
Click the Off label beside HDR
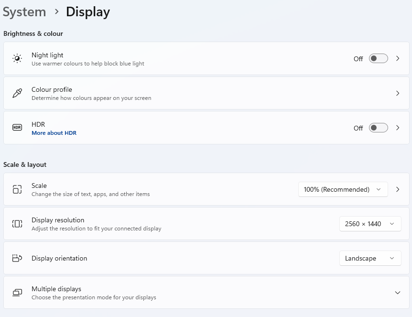pos(358,128)
